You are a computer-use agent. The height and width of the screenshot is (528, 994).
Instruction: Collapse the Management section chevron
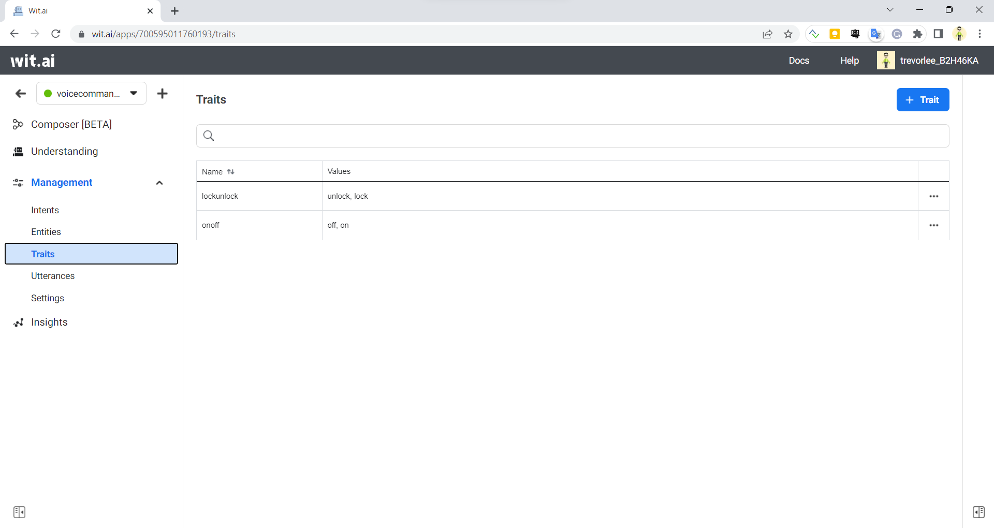[159, 183]
